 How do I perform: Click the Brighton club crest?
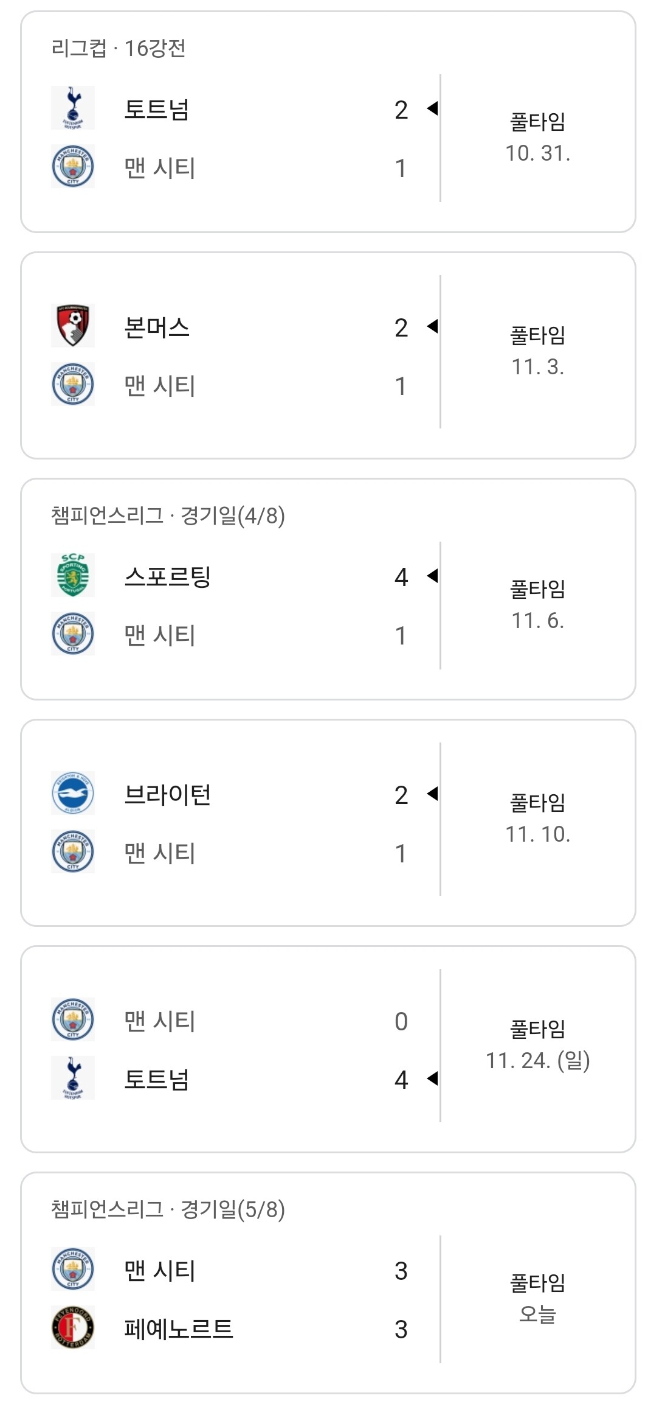pyautogui.click(x=73, y=793)
